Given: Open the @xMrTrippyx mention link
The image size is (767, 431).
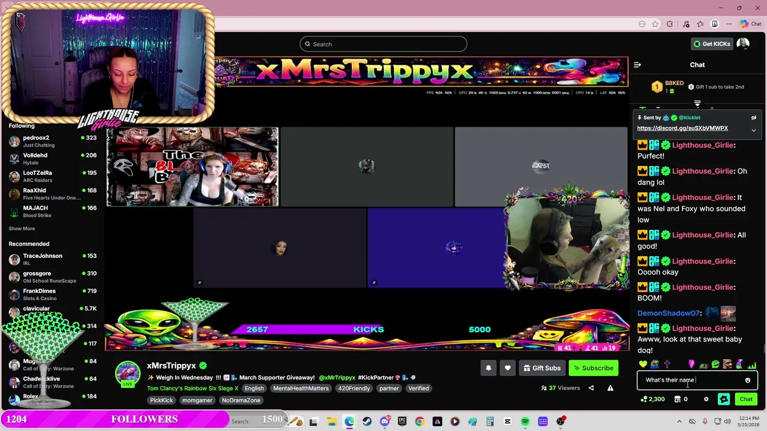Looking at the screenshot, I should pos(337,378).
